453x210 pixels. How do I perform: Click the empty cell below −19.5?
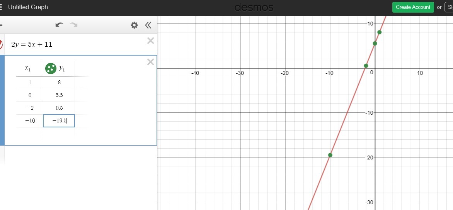[59, 133]
